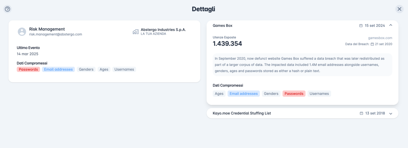Viewport: 408px width, 148px height.
Task: Click calendar icon beside 15 set 2024
Action: pyautogui.click(x=361, y=26)
